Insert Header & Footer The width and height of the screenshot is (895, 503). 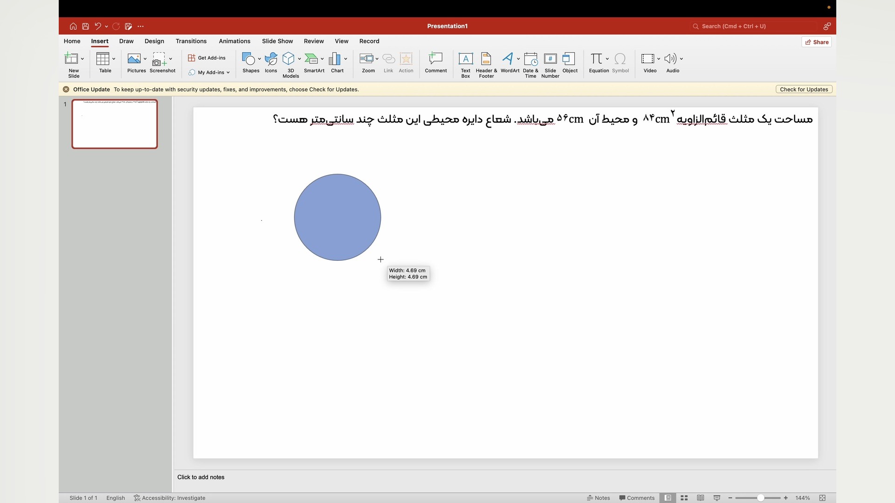coord(486,64)
